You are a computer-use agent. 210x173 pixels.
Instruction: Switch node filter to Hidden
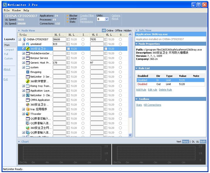(128, 31)
